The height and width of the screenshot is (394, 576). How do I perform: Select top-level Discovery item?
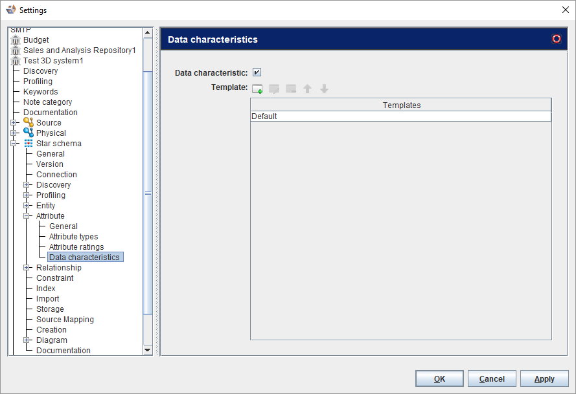coord(40,71)
